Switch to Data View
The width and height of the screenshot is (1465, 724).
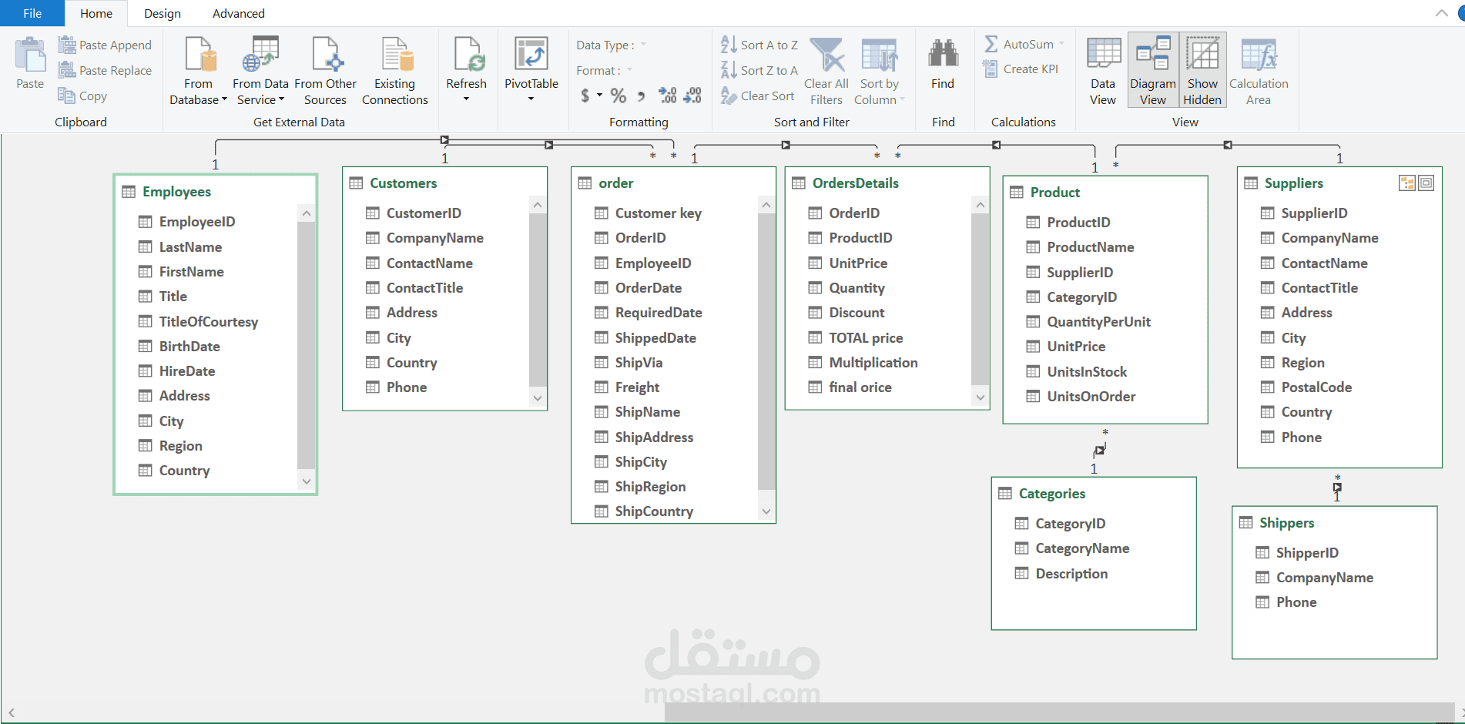click(x=1102, y=69)
